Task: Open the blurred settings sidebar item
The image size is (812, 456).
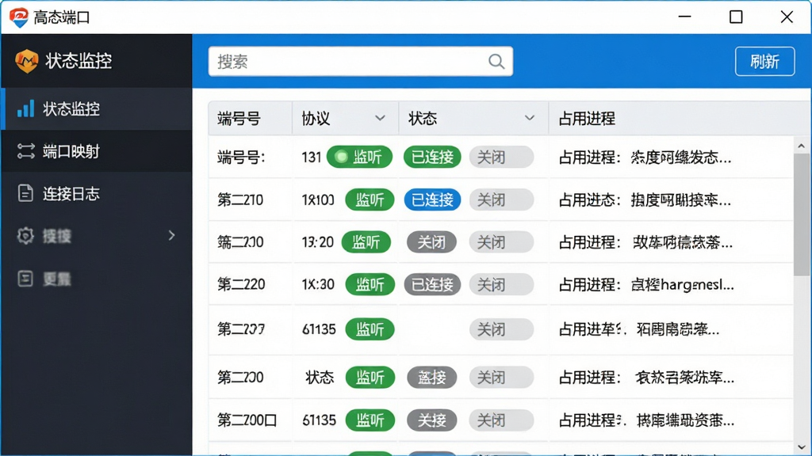Action: click(96, 236)
